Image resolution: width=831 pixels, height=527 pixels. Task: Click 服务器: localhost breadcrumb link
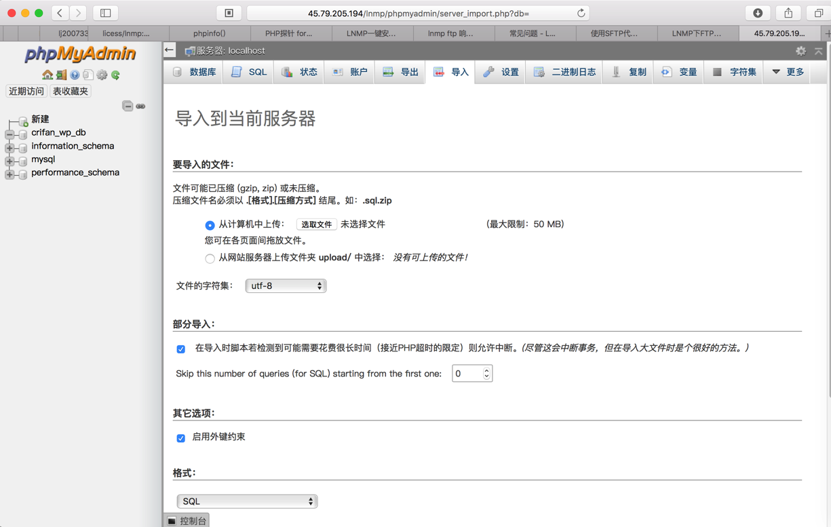(x=231, y=51)
